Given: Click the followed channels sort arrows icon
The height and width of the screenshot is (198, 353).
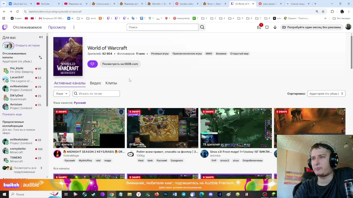Looking at the screenshot, I should [x=40, y=57].
